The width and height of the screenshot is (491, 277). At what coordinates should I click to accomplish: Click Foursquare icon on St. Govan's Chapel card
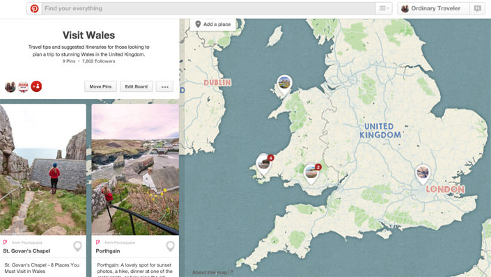point(6,242)
